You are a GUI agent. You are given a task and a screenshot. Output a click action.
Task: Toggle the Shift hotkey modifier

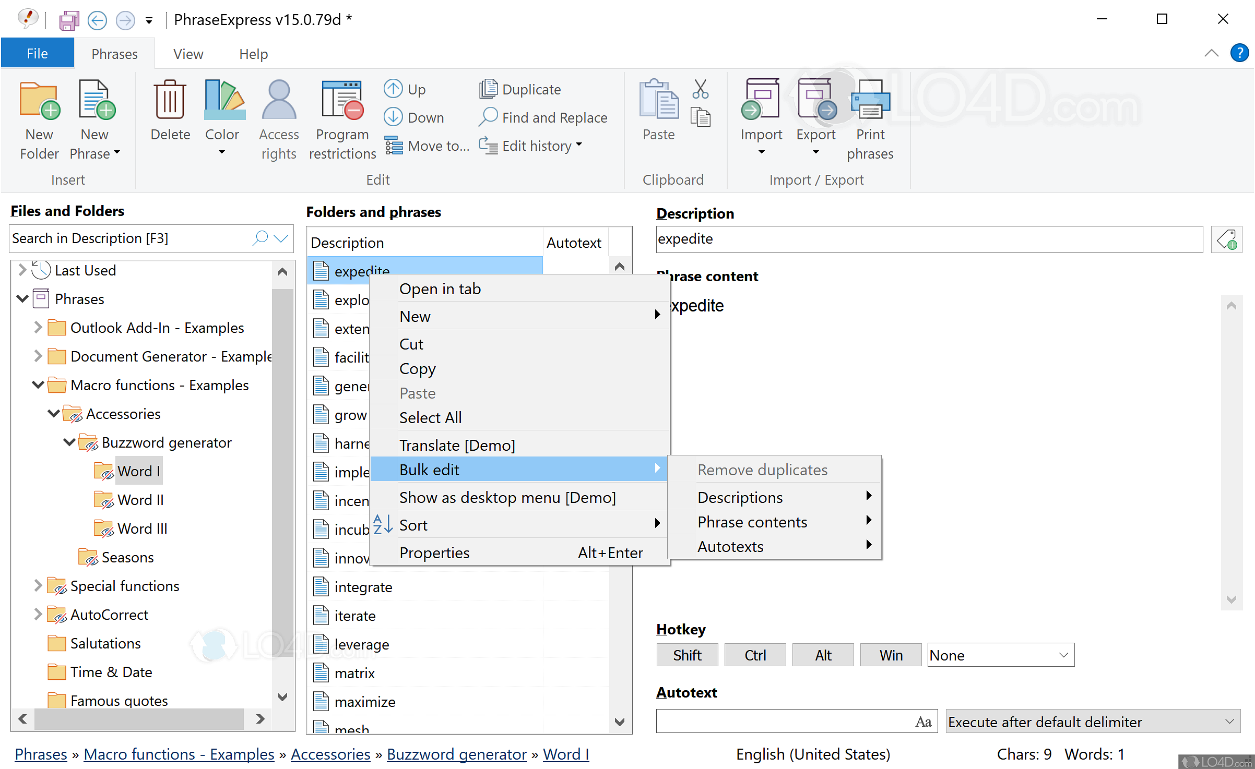coord(687,655)
